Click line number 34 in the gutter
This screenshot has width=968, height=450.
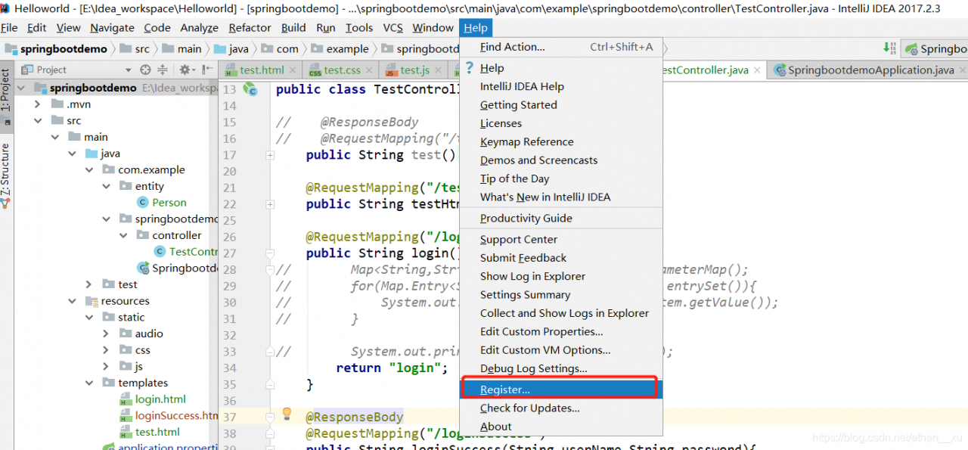(229, 368)
